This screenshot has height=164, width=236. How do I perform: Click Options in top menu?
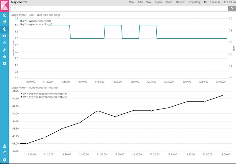pyautogui.click(x=181, y=2)
